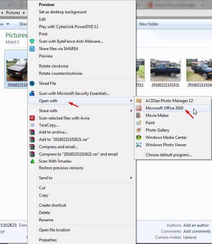Select Compress and email option
Screen dimensions: 212x244
58,147
